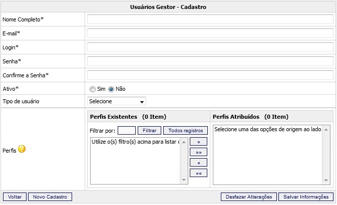Click into the E-mail input field
This screenshot has height=205, width=337.
pos(210,33)
